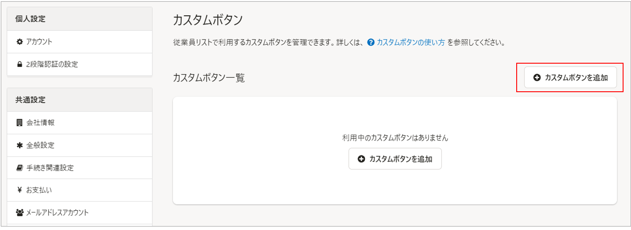
Task: Go to 2段階認証の設定 in the sidebar
Action: click(x=52, y=65)
